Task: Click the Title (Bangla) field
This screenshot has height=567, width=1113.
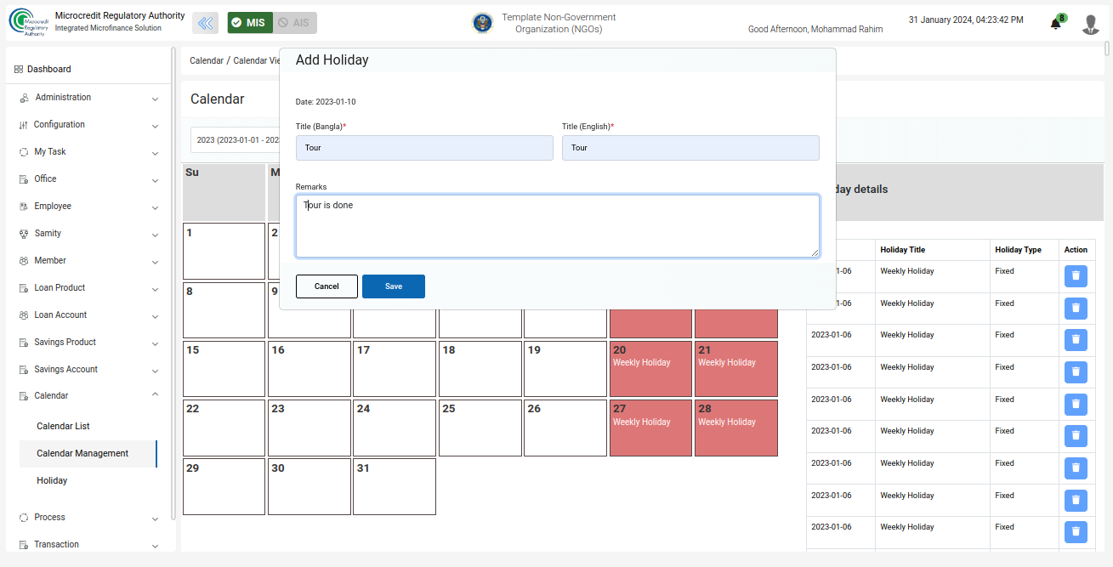Action: [x=424, y=148]
